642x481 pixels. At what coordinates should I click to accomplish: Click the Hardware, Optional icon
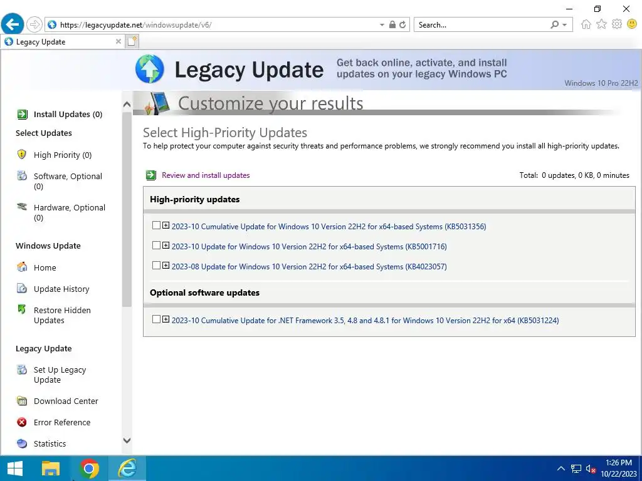point(22,207)
